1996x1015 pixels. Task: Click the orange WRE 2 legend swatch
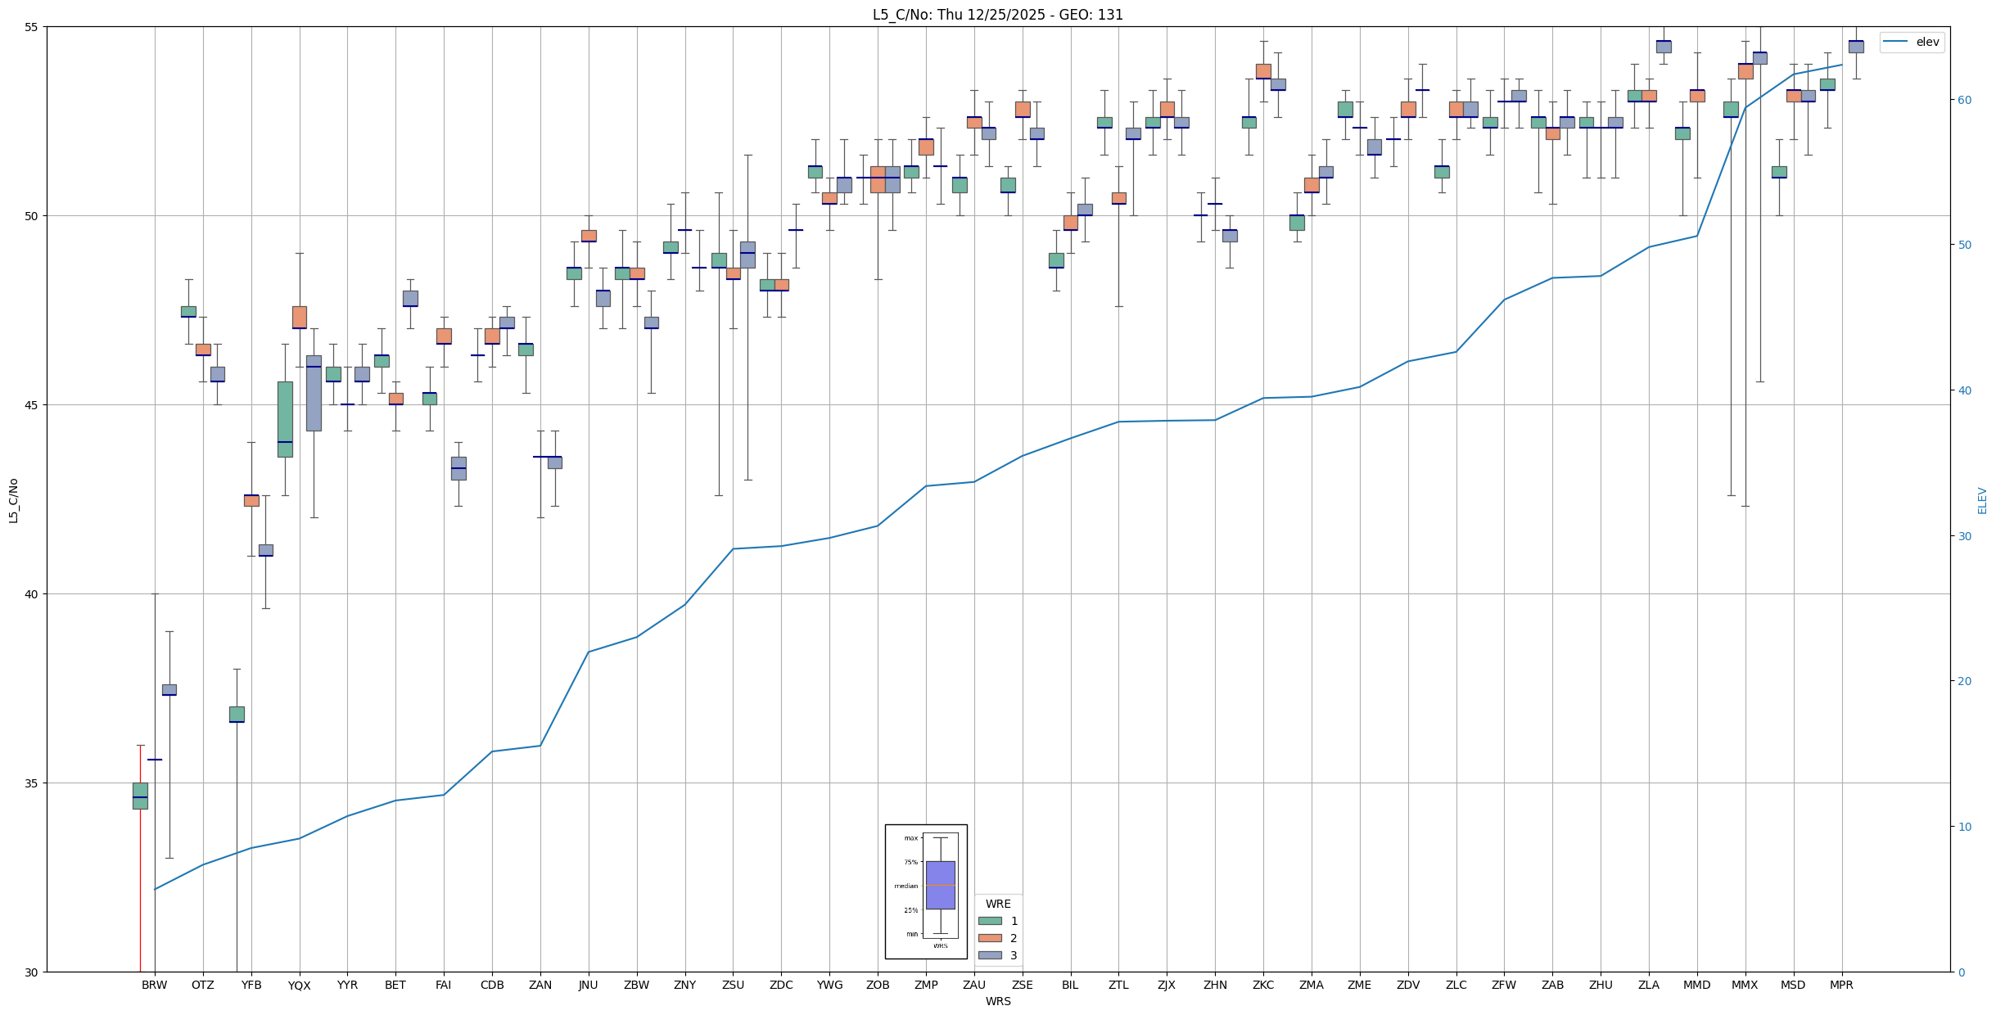990,938
